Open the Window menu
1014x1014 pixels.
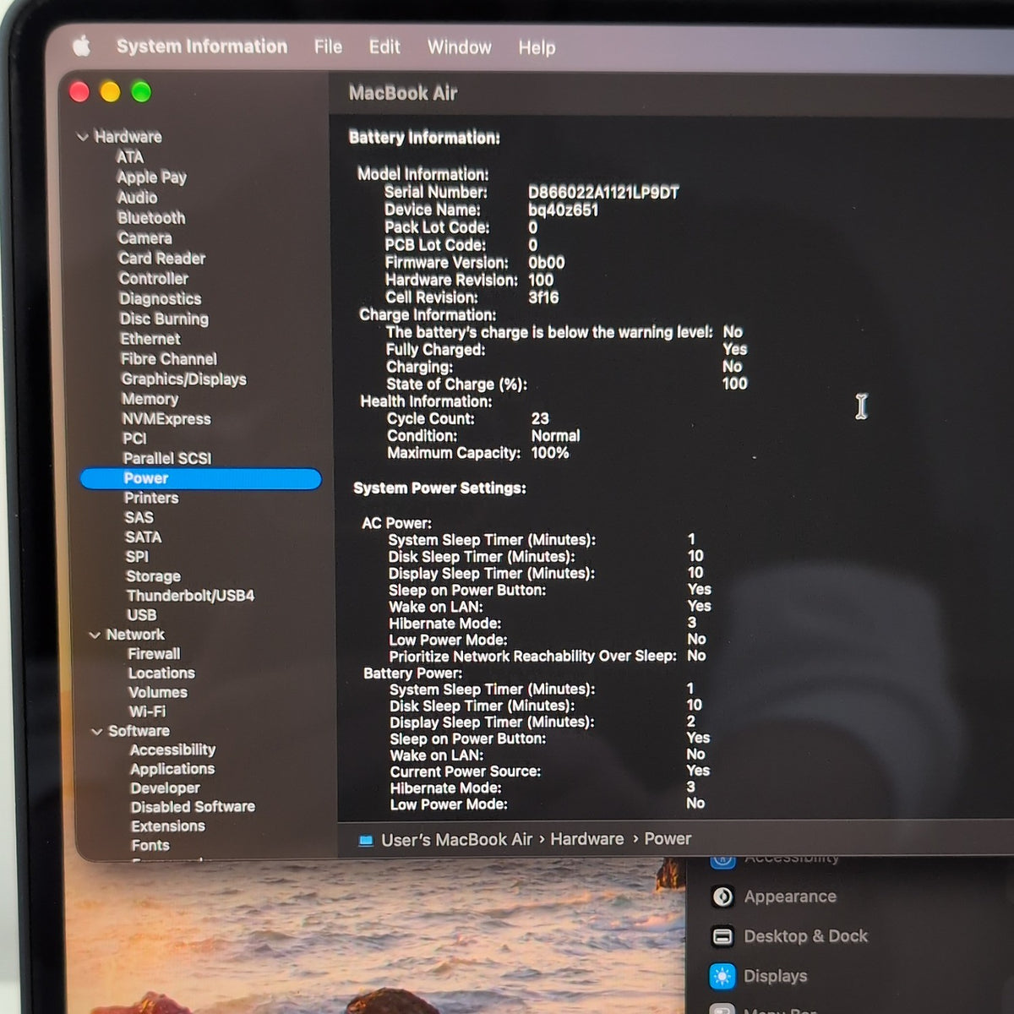[459, 47]
